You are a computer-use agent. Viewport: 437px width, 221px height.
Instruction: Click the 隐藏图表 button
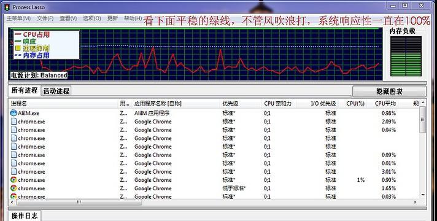pyautogui.click(x=389, y=91)
